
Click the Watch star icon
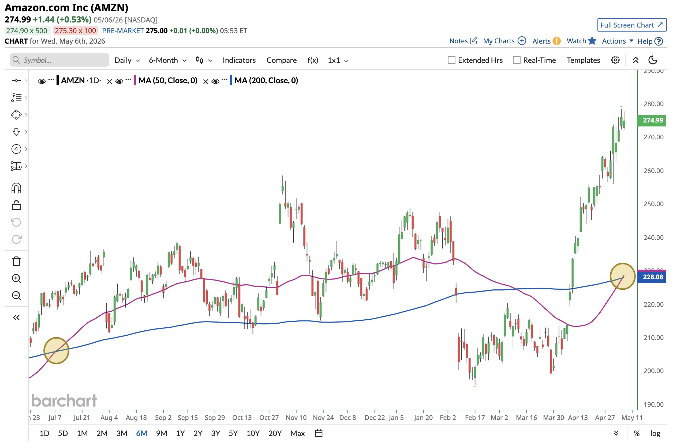click(x=592, y=41)
